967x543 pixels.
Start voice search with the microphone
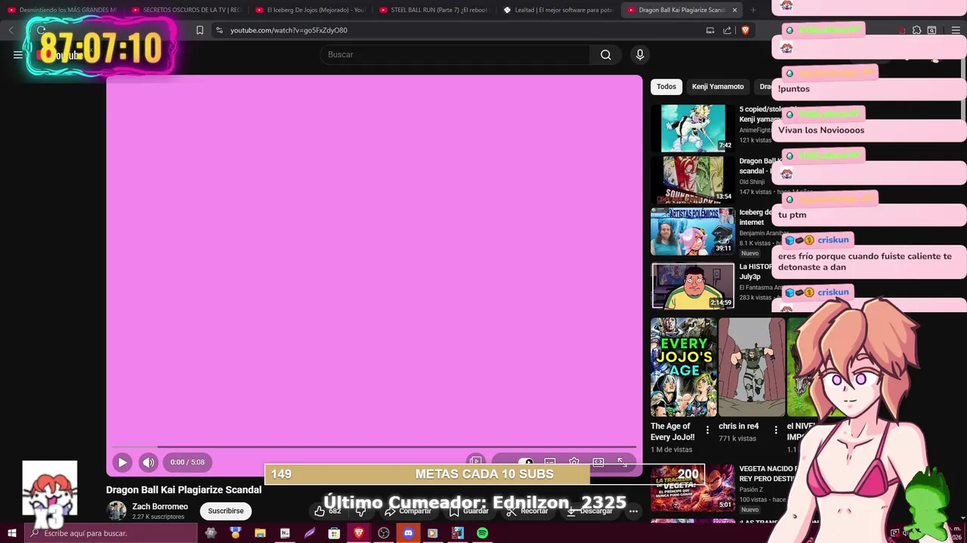[640, 54]
